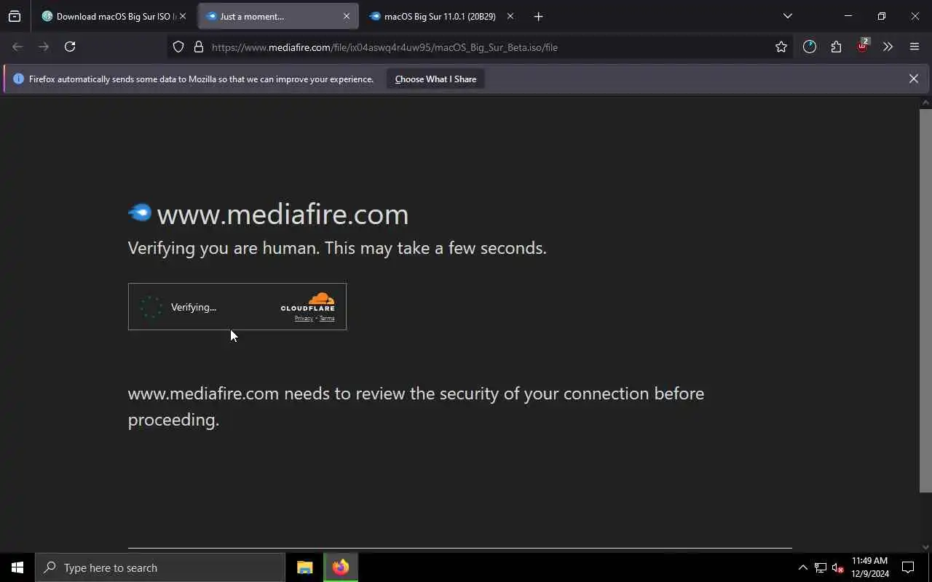
Task: Open Firefox application hamburger menu
Action: 915,47
